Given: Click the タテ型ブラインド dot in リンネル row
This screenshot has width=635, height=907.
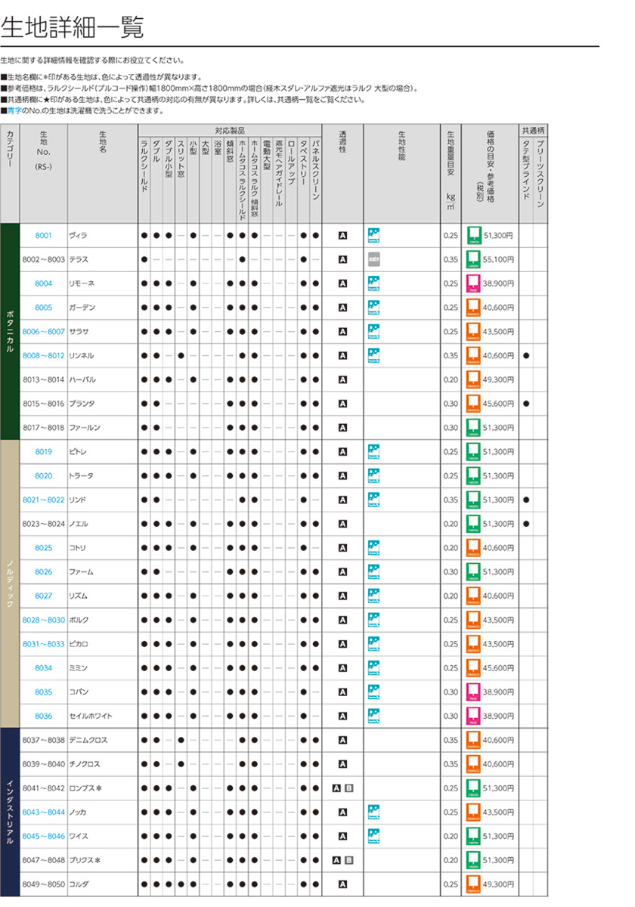Looking at the screenshot, I should [x=526, y=355].
